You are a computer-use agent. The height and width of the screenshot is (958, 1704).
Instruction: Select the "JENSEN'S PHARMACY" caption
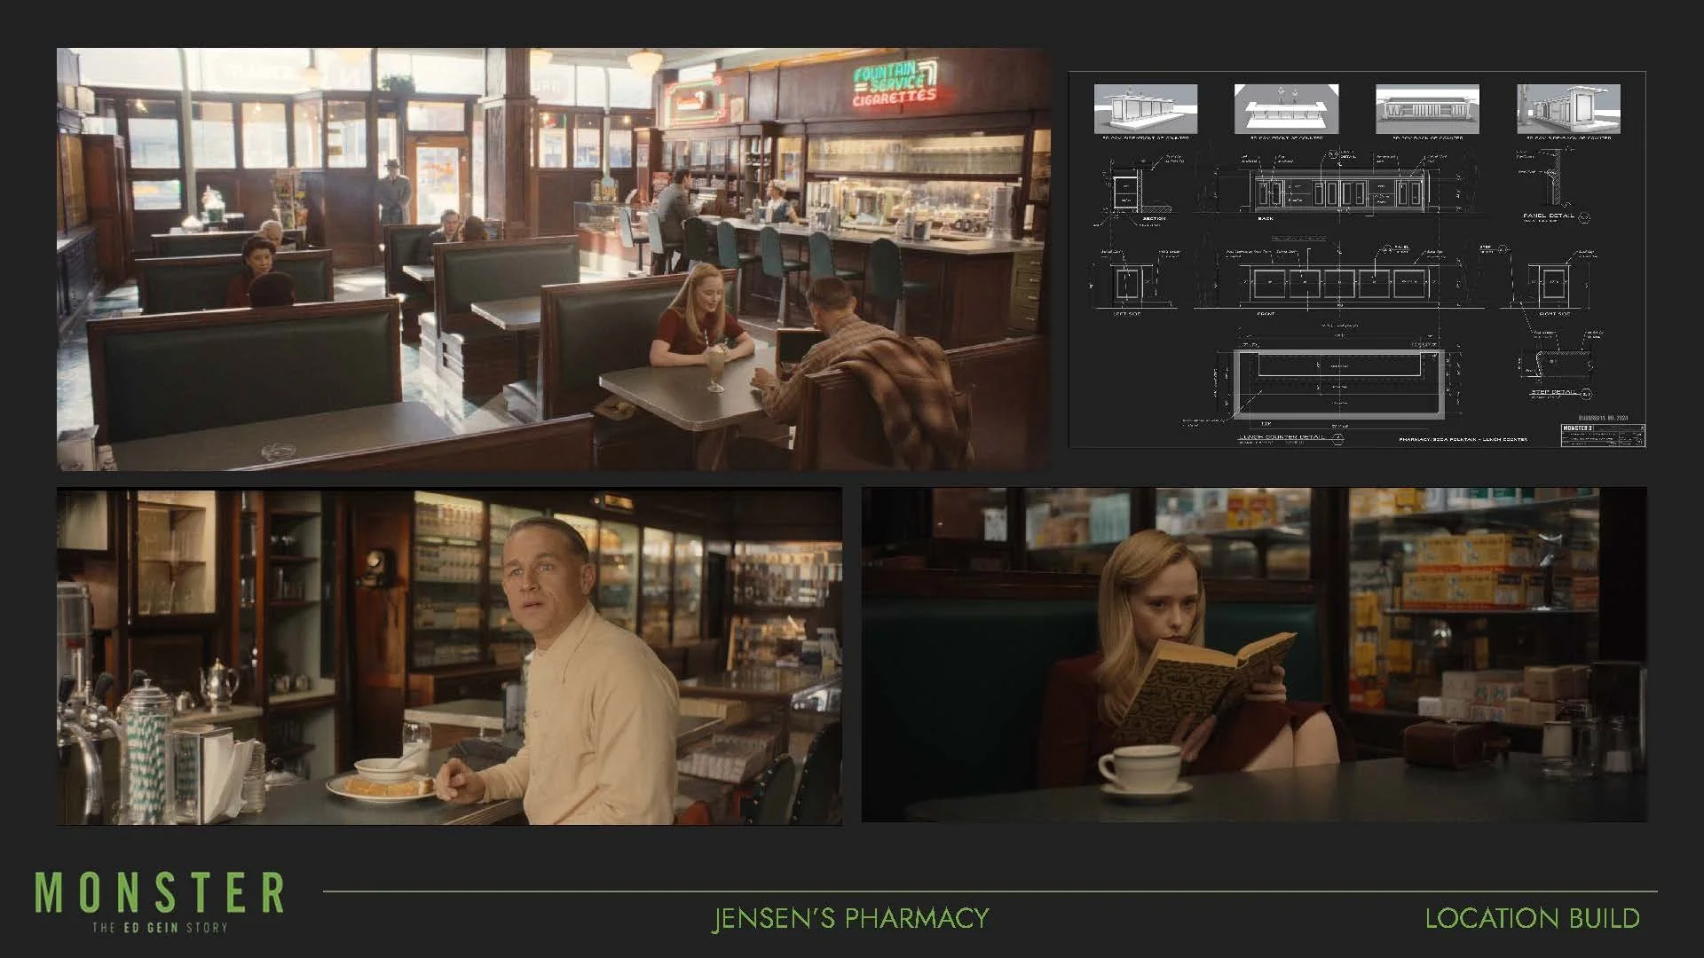(850, 918)
